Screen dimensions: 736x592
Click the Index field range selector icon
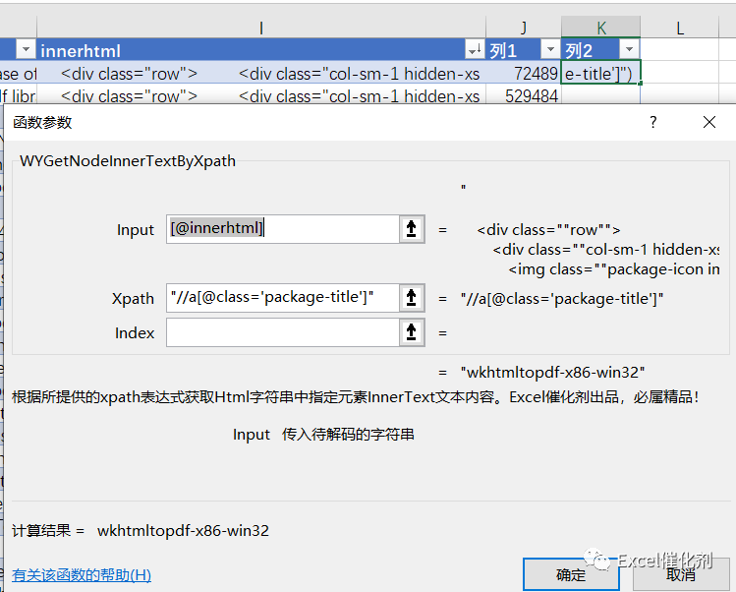point(412,332)
